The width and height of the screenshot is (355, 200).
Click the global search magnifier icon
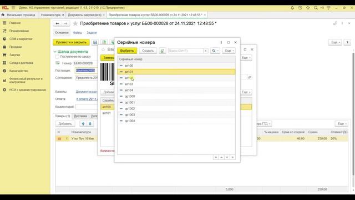[316, 8]
